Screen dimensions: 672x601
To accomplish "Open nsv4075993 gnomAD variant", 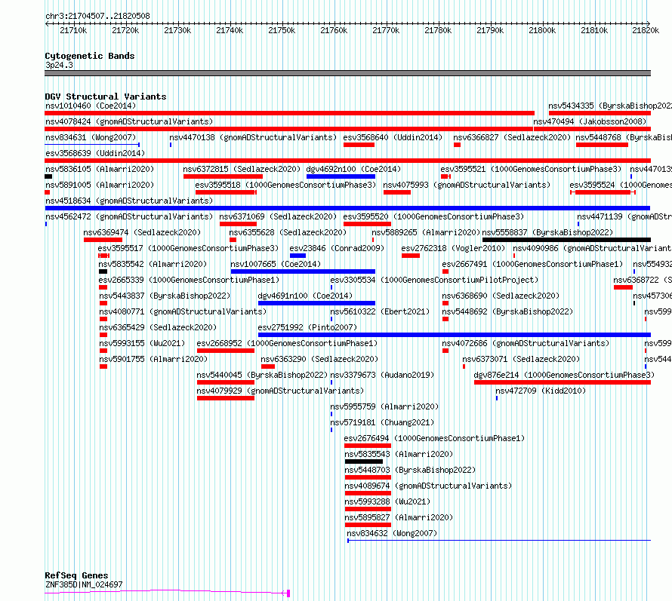I will click(467, 185).
